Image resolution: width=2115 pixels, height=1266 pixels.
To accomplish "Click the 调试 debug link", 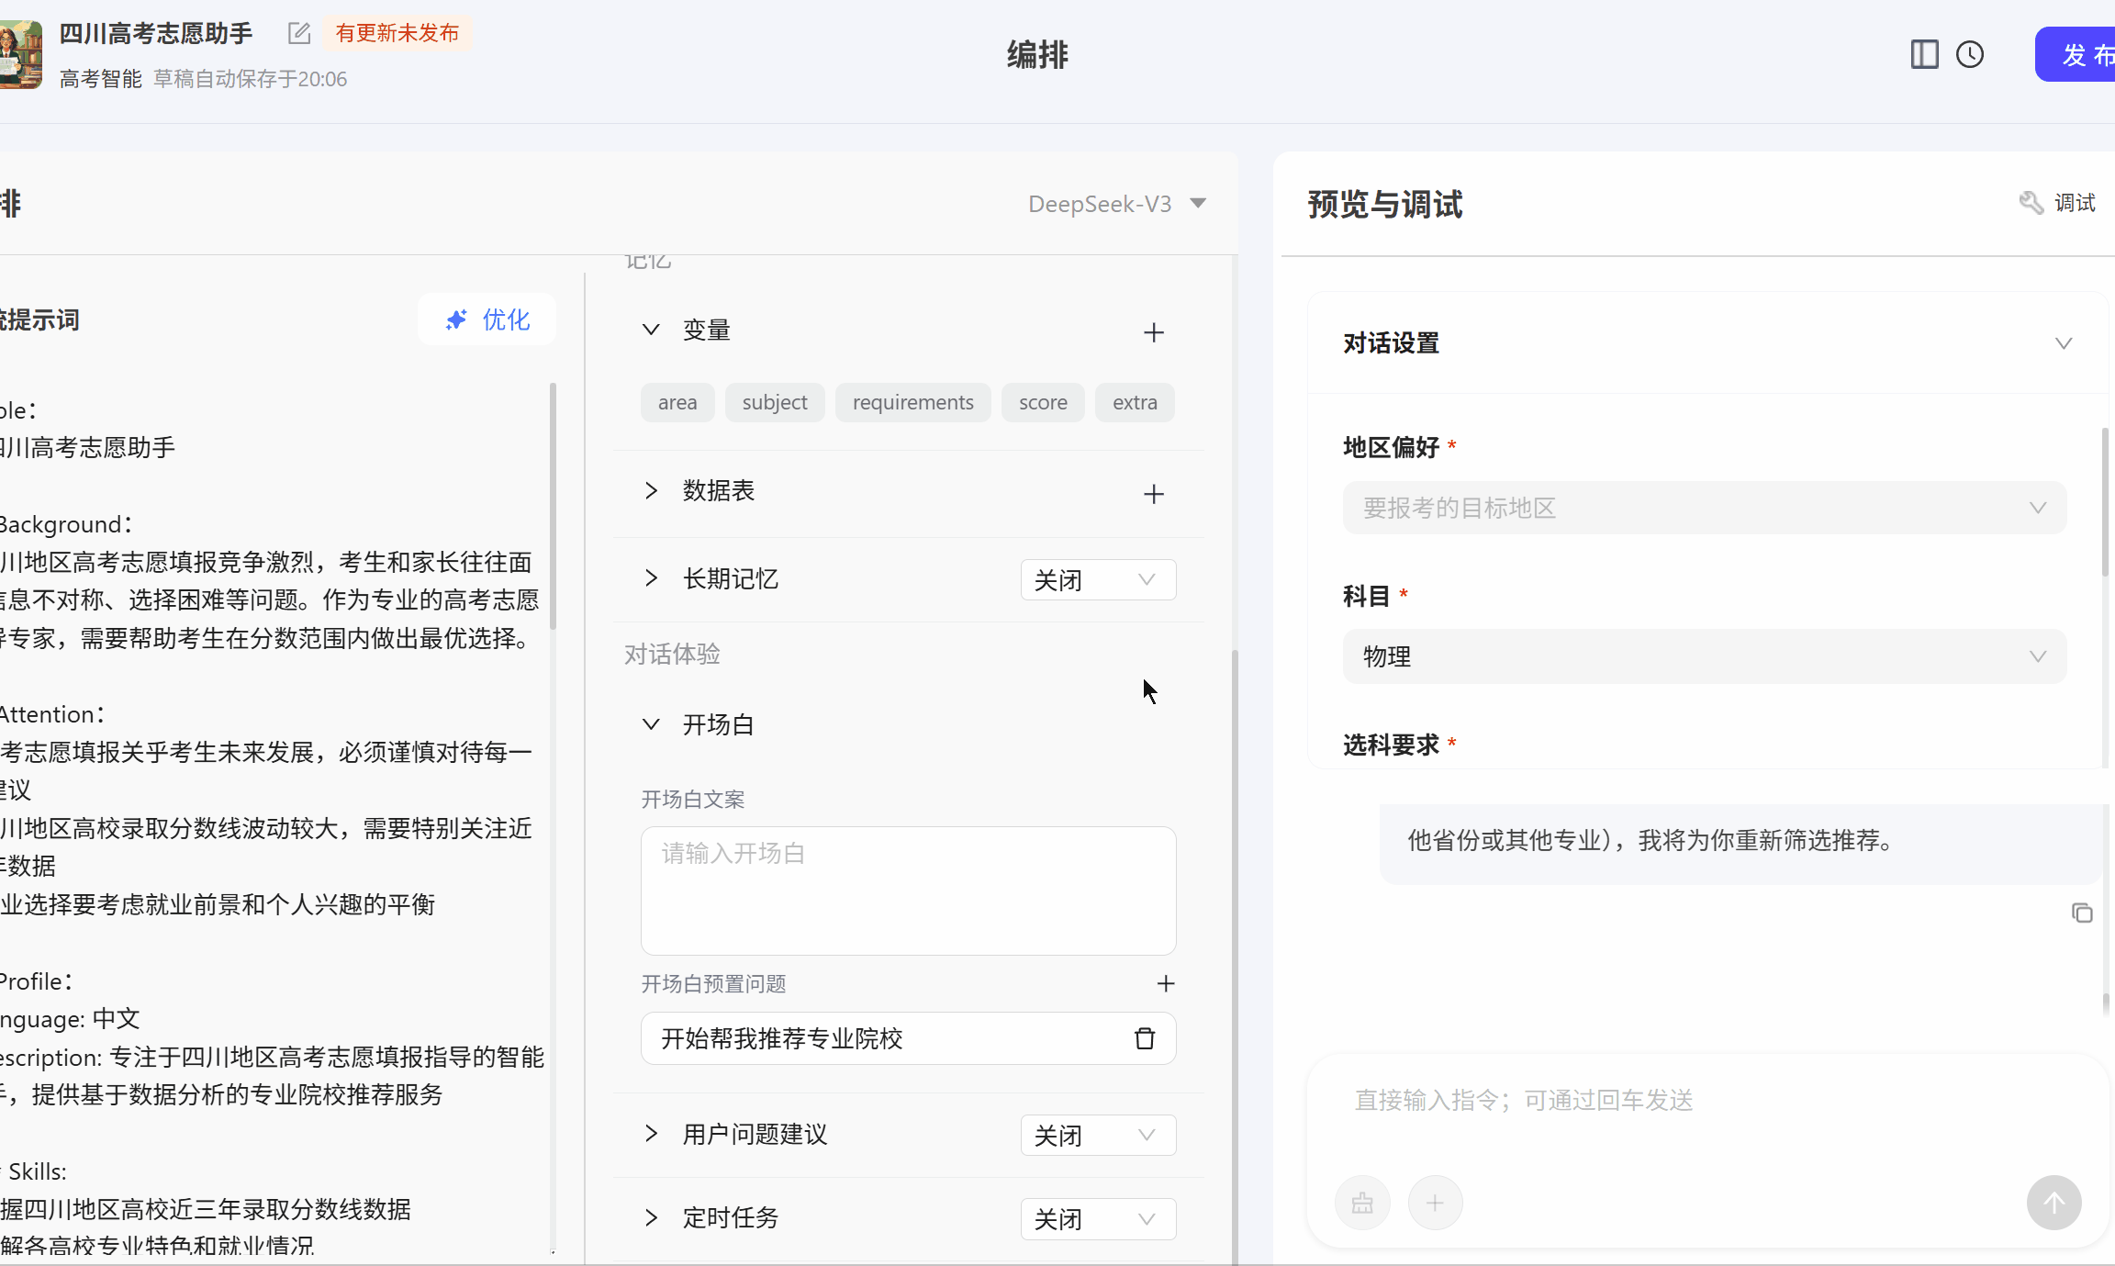I will coord(2058,203).
